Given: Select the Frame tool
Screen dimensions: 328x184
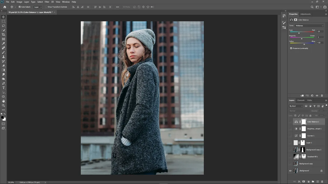Looking at the screenshot, I should coord(3,39).
